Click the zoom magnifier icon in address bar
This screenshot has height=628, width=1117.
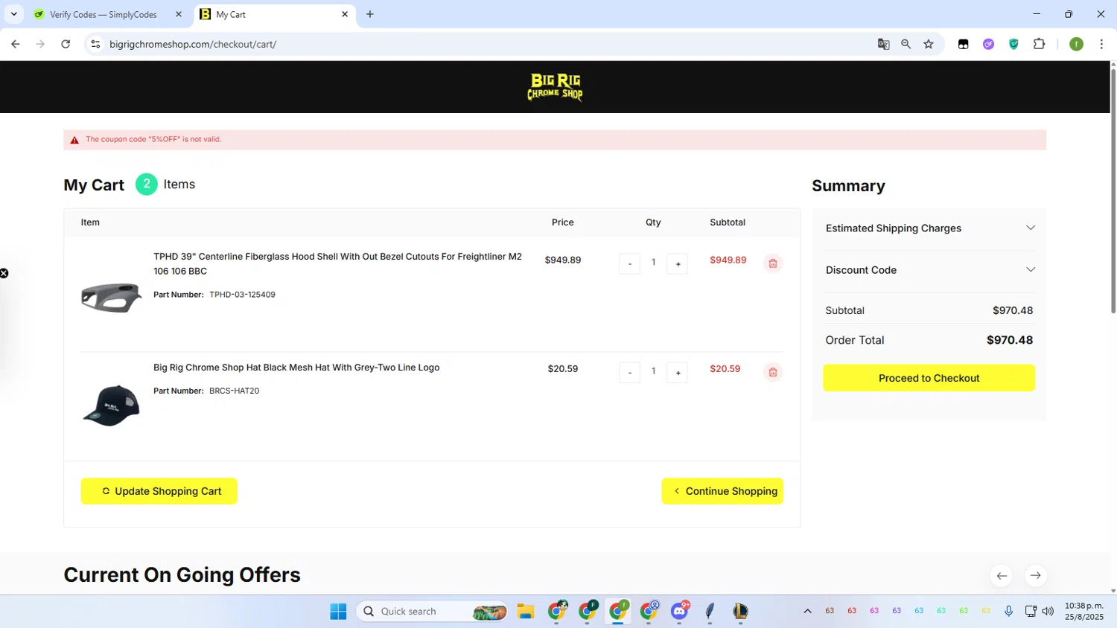click(906, 44)
